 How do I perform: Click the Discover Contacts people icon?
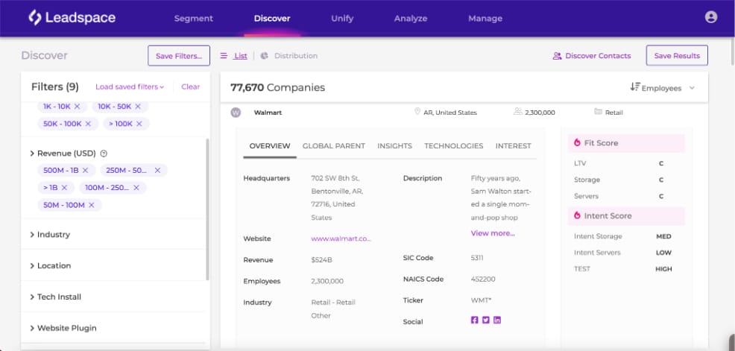[557, 56]
